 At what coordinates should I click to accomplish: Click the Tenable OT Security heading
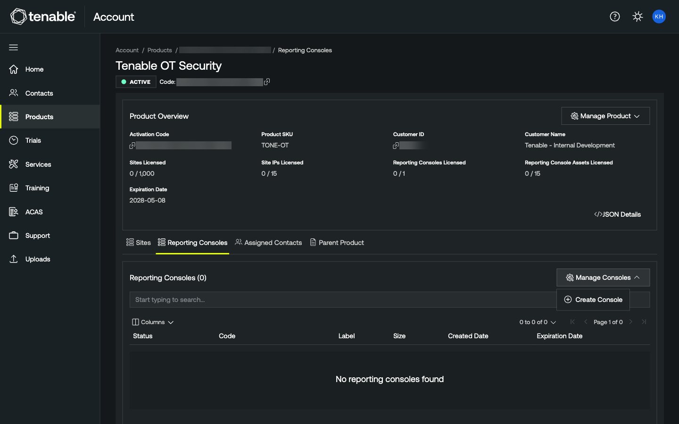(168, 65)
